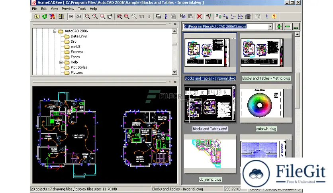The image size is (333, 193).
Task: Click the green Refresh arrow icon
Action: [x=44, y=16]
